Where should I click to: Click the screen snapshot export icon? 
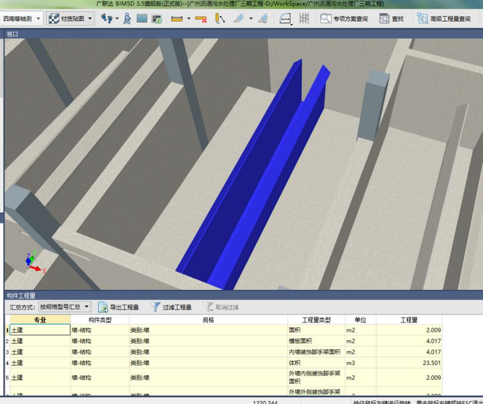(x=157, y=19)
